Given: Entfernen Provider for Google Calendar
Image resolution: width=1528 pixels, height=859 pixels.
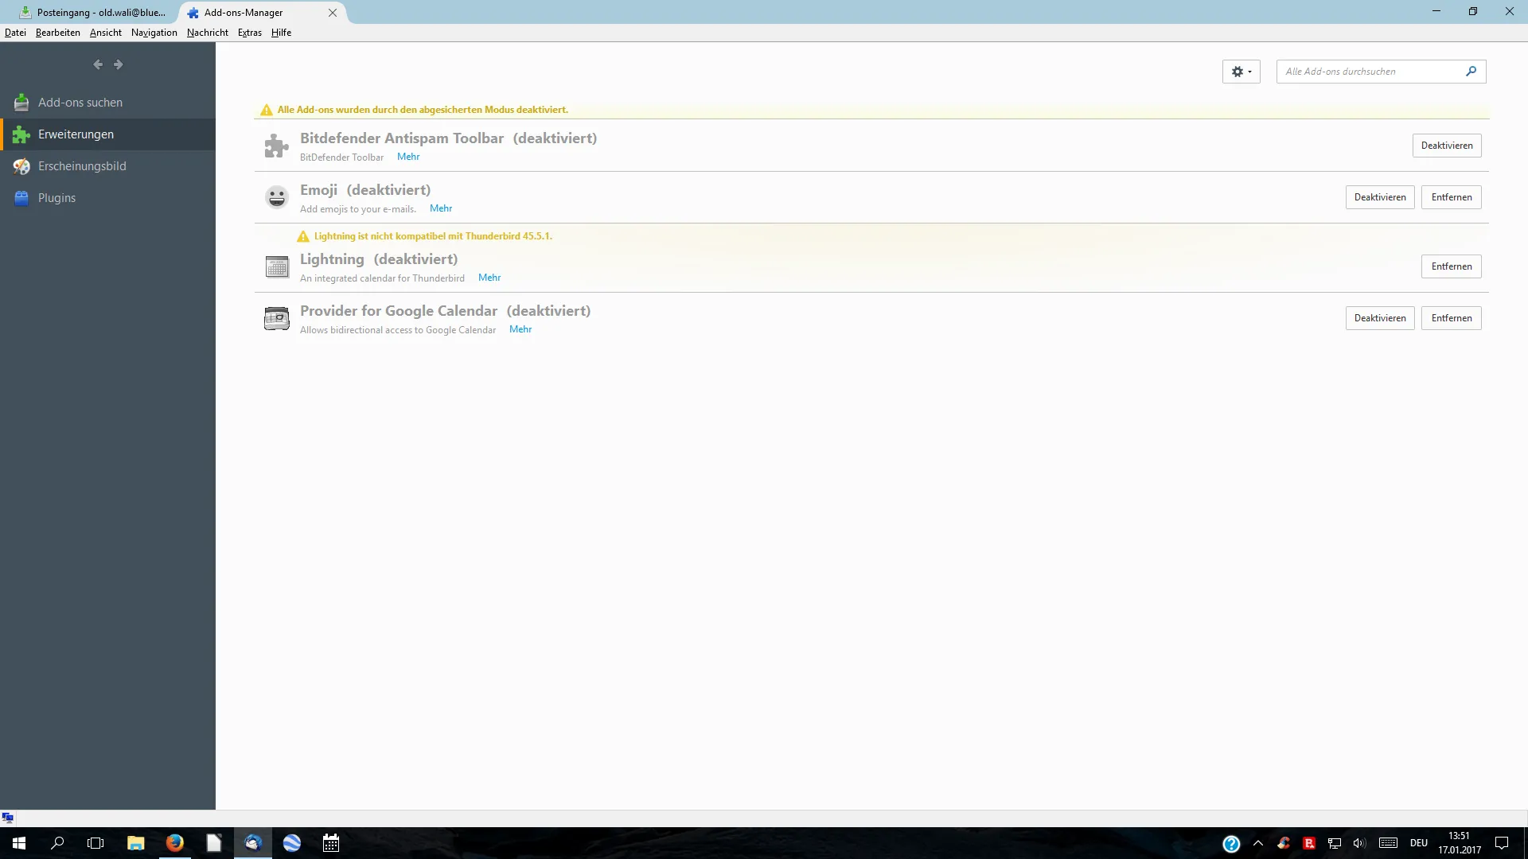Looking at the screenshot, I should click(1452, 318).
